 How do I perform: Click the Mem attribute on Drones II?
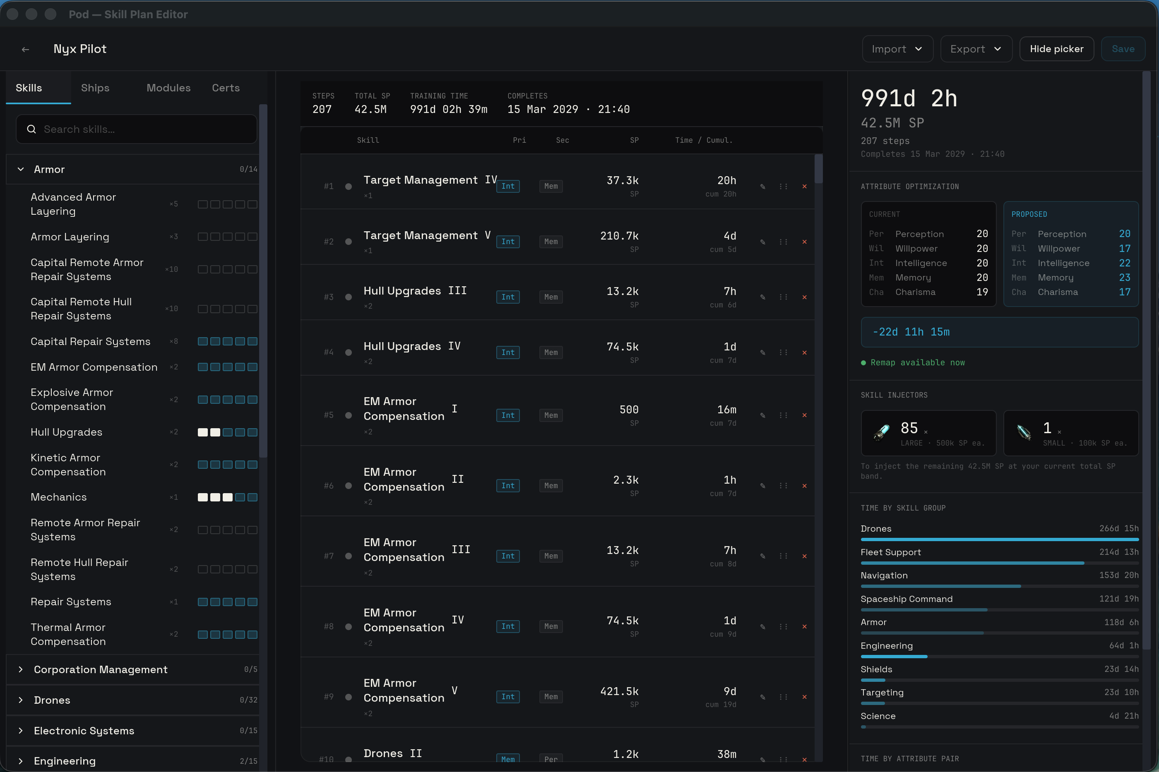click(508, 759)
